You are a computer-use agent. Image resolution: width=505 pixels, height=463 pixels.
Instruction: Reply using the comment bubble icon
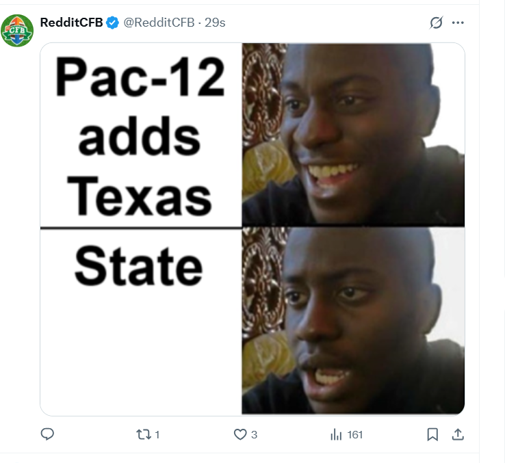click(47, 434)
